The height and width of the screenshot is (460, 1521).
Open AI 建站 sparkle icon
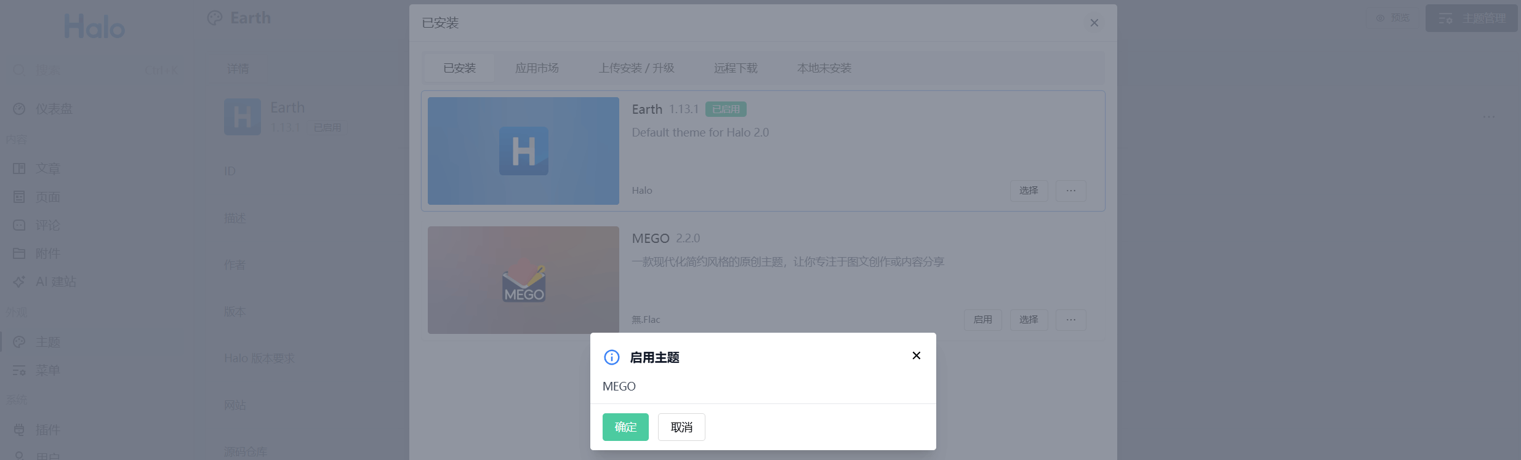pos(19,282)
